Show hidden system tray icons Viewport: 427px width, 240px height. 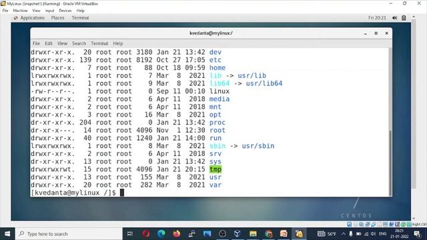tap(344, 234)
